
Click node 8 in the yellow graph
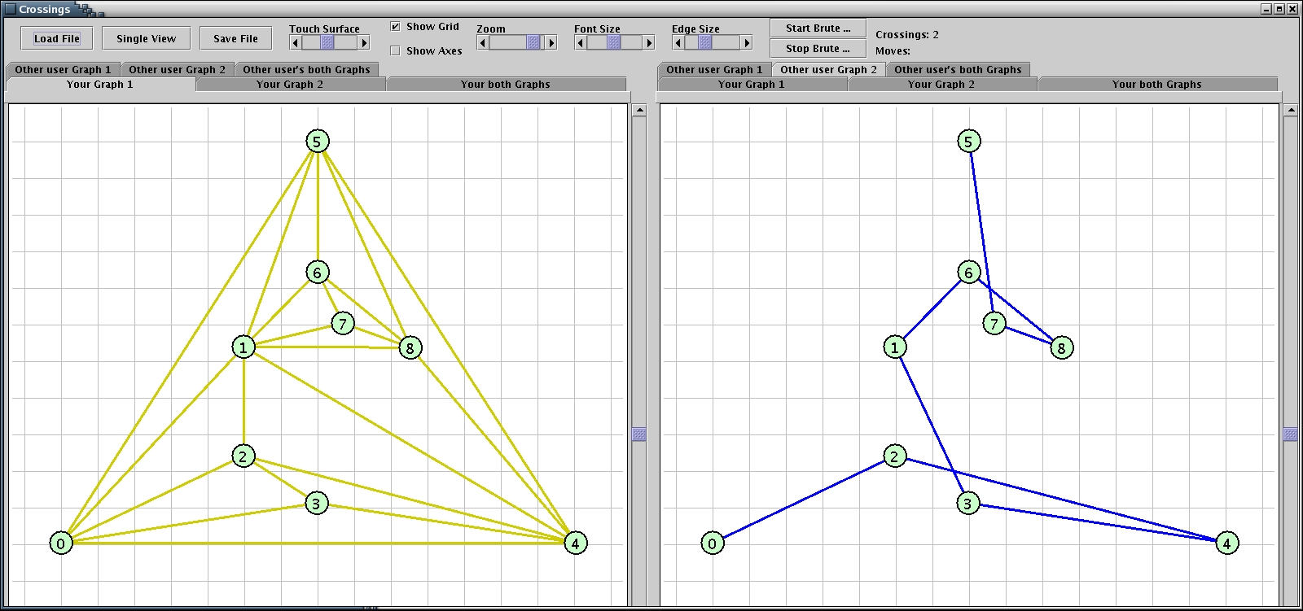pyautogui.click(x=410, y=348)
